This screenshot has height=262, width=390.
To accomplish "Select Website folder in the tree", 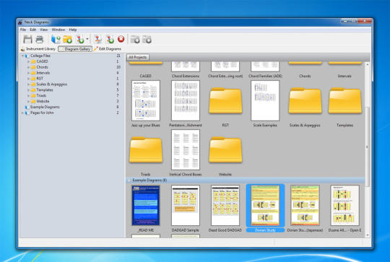I will click(43, 101).
